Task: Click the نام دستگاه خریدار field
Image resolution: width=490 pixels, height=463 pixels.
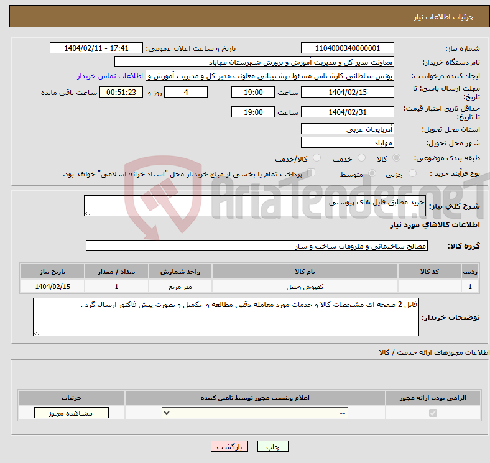Action: pos(254,62)
